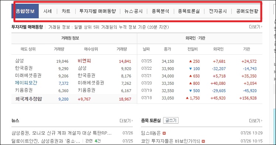Image resolution: width=276 pixels, height=145 pixels.
Task: Open the 차트 tab
Action: (x=66, y=11)
